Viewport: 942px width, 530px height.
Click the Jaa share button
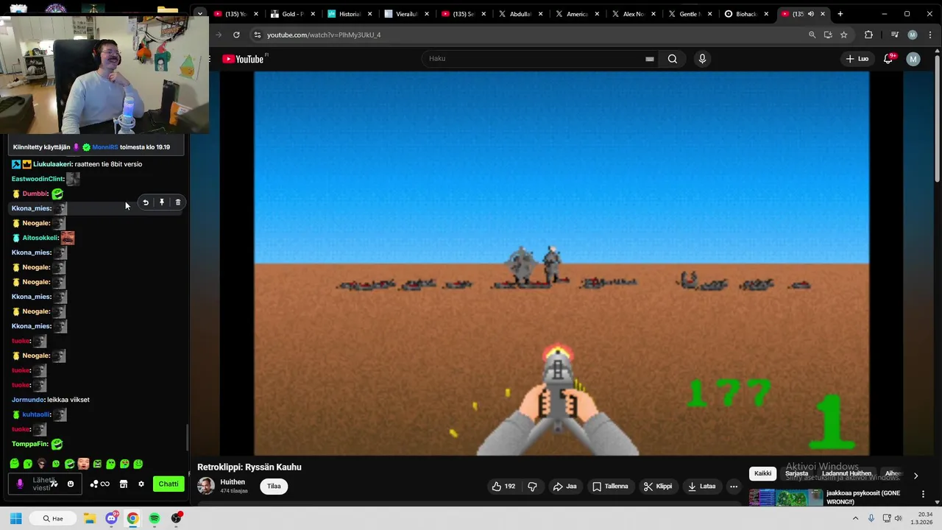click(564, 487)
